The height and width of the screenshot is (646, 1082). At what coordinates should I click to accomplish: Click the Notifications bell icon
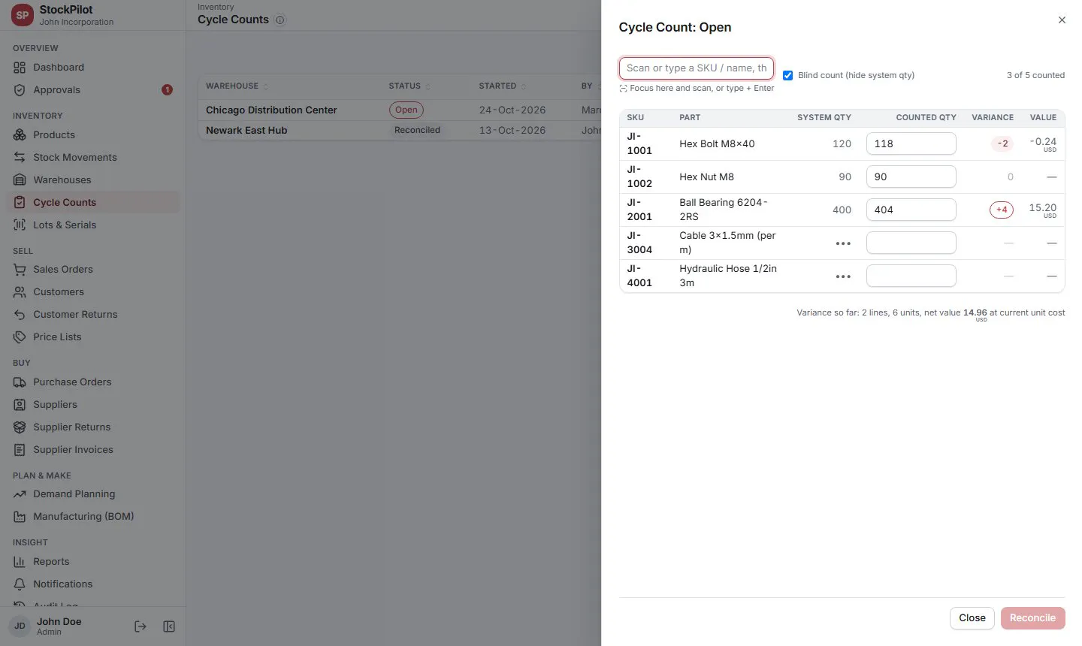[20, 584]
